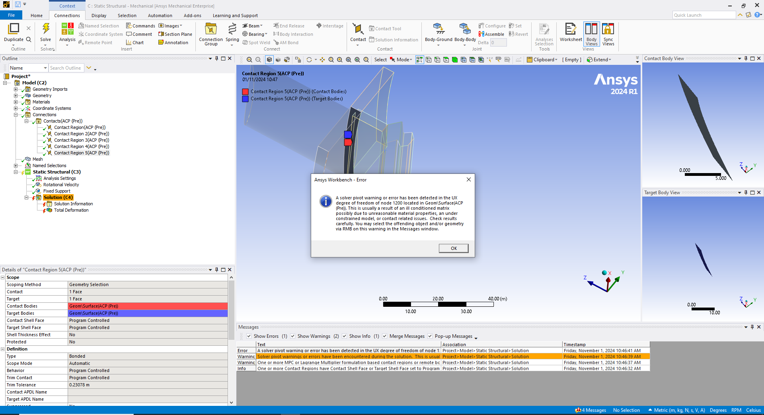Switch to the Selection ribbon tab

(x=127, y=16)
